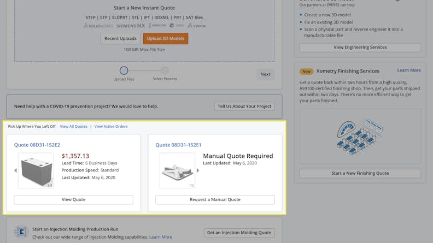Click the Siemens NX logo
Image resolution: width=433 pixels, height=243 pixels.
[131, 26]
